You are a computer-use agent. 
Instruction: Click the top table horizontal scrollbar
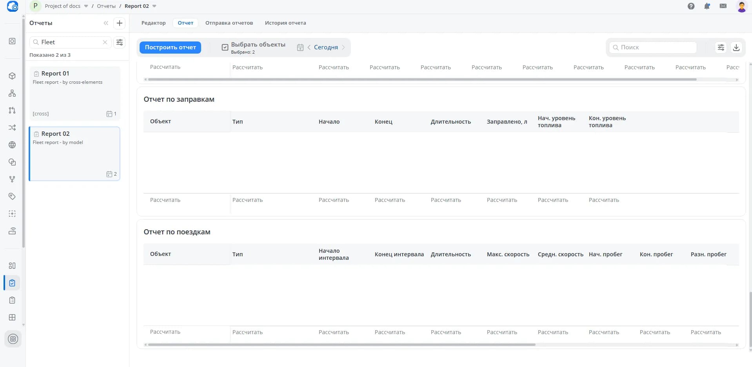click(x=422, y=79)
